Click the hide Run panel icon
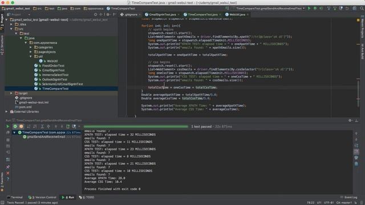The height and width of the screenshot is (205, 365). click(x=356, y=120)
